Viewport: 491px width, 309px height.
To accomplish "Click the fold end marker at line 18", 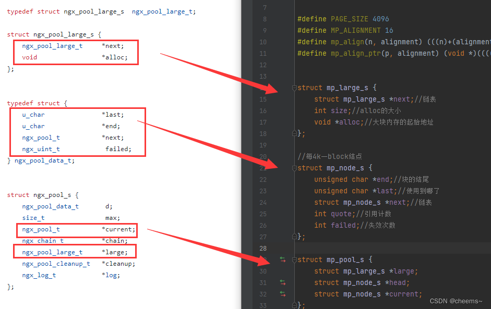I will (x=294, y=133).
